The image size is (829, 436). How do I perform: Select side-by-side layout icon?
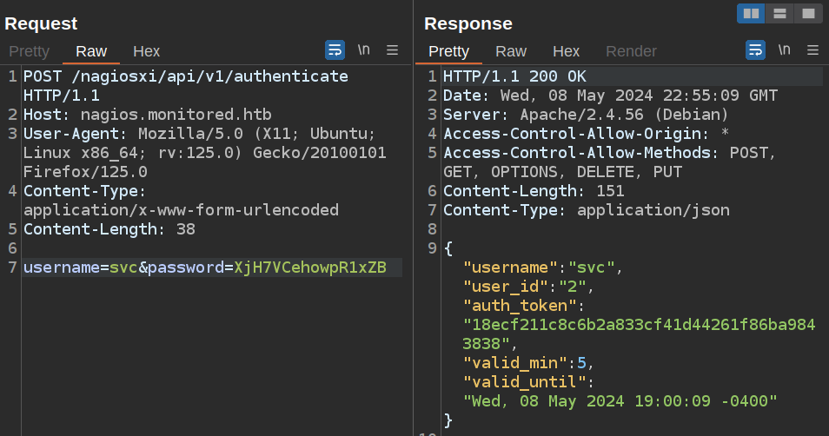(x=751, y=13)
